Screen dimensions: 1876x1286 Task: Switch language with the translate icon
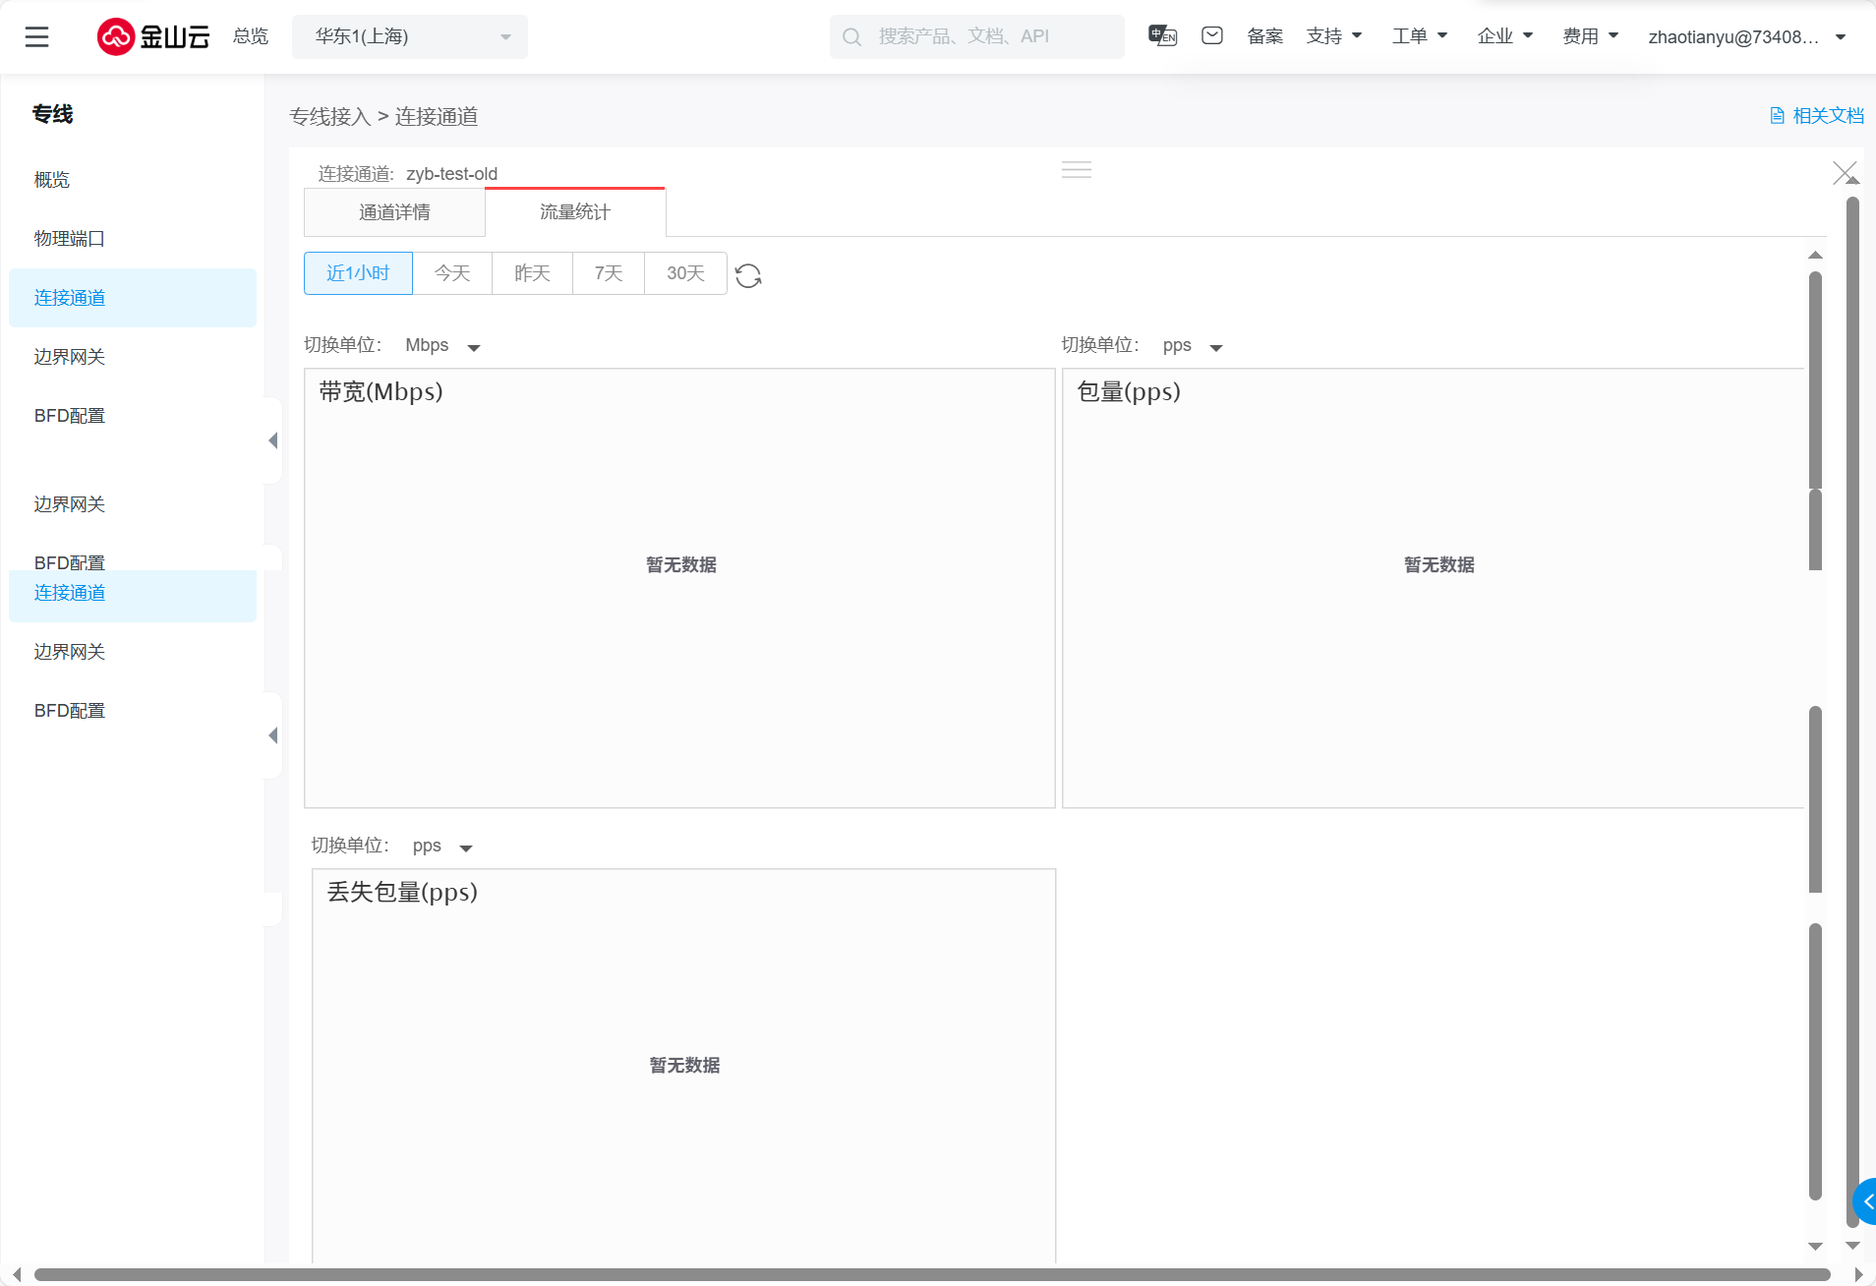tap(1162, 36)
